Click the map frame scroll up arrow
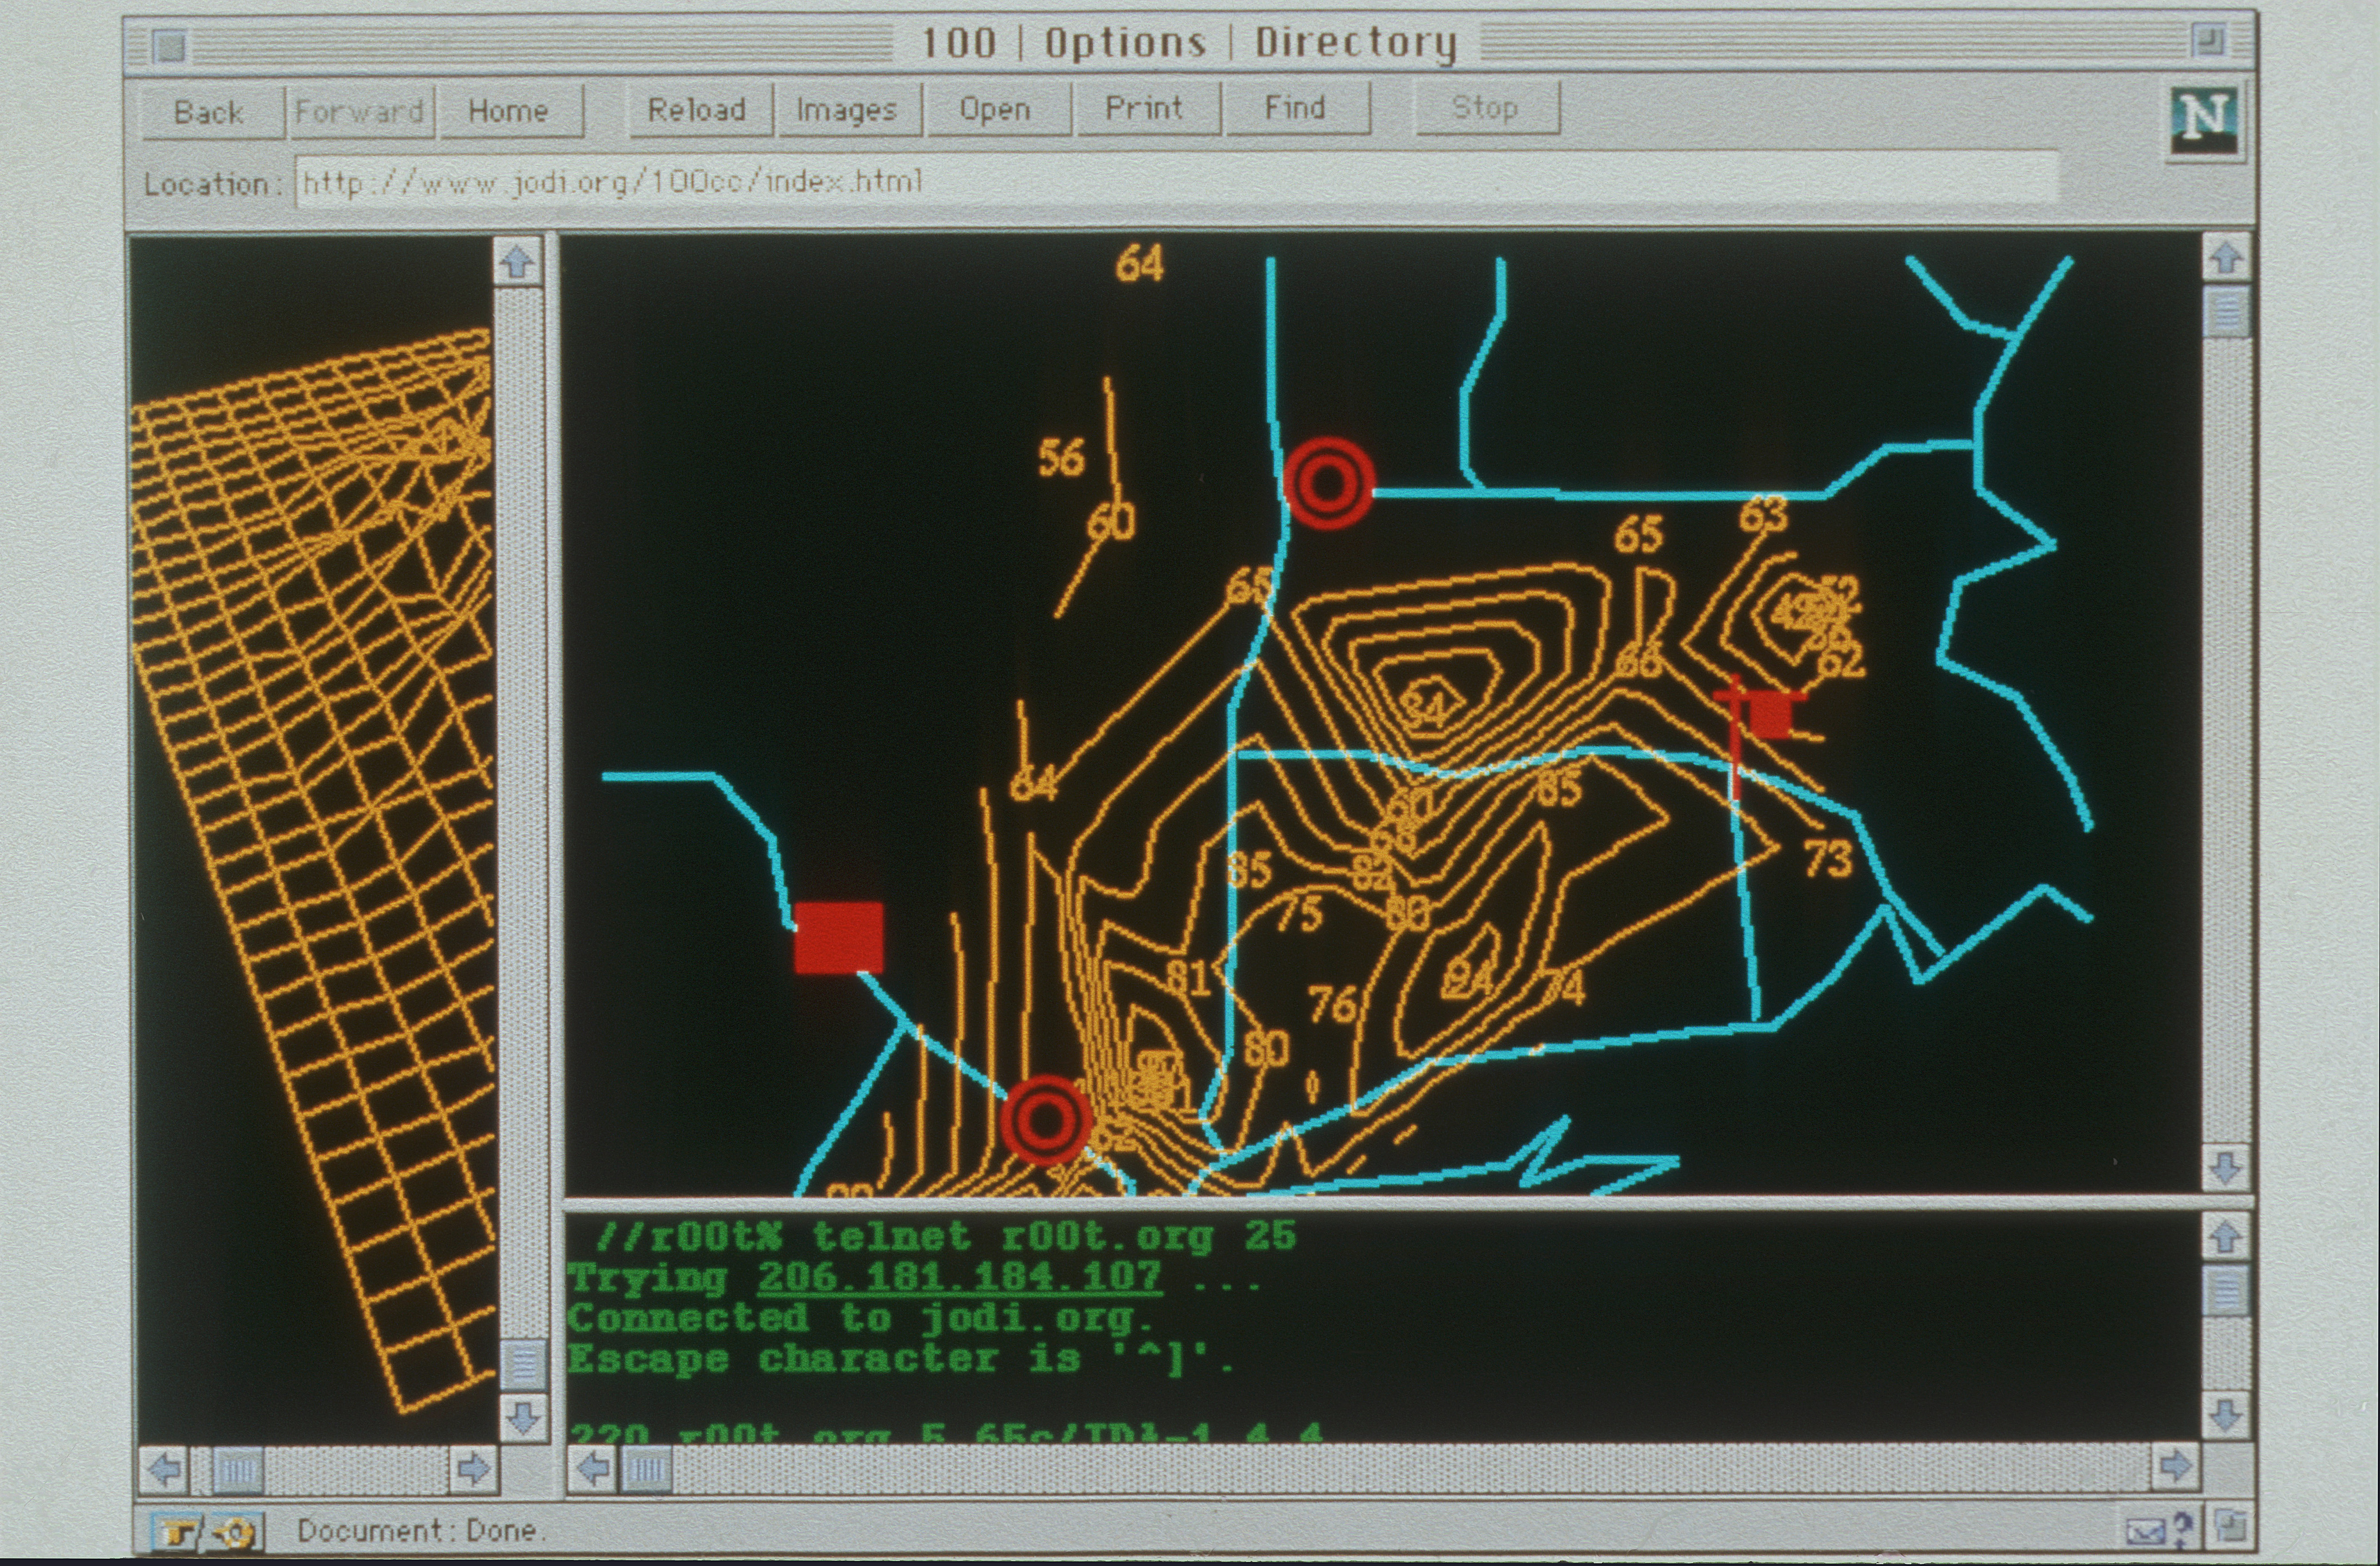The height and width of the screenshot is (1566, 2380). click(x=2226, y=259)
